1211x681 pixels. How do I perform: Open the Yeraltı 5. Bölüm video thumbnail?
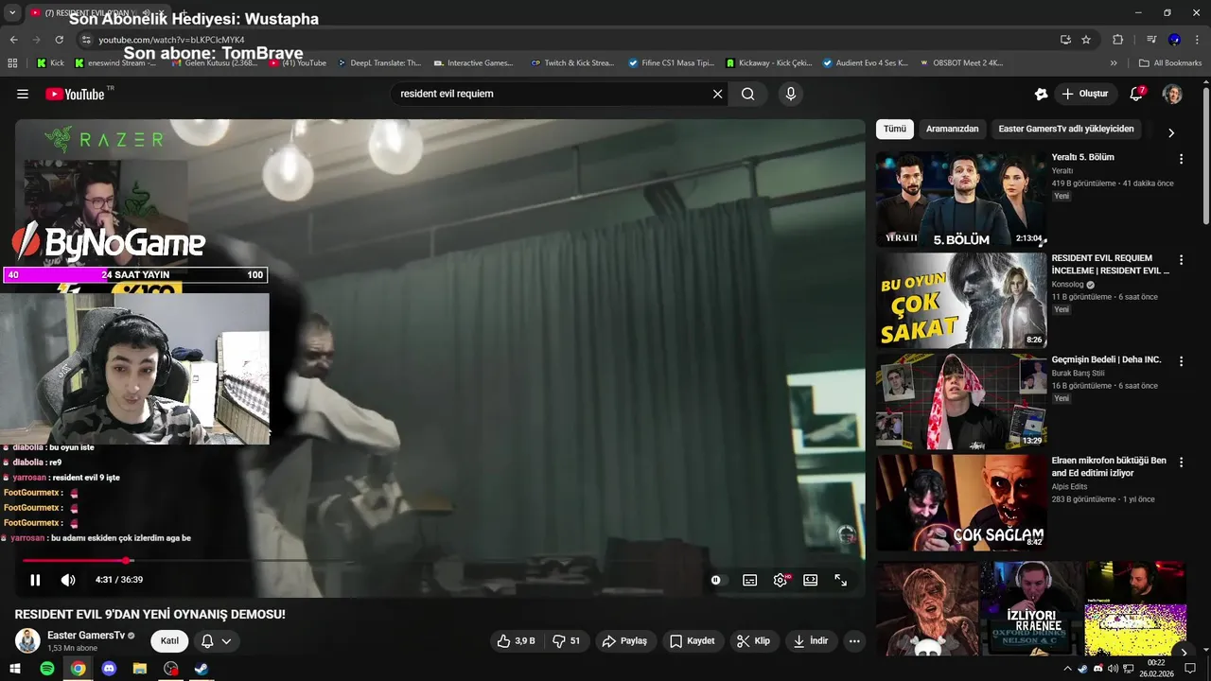[961, 199]
